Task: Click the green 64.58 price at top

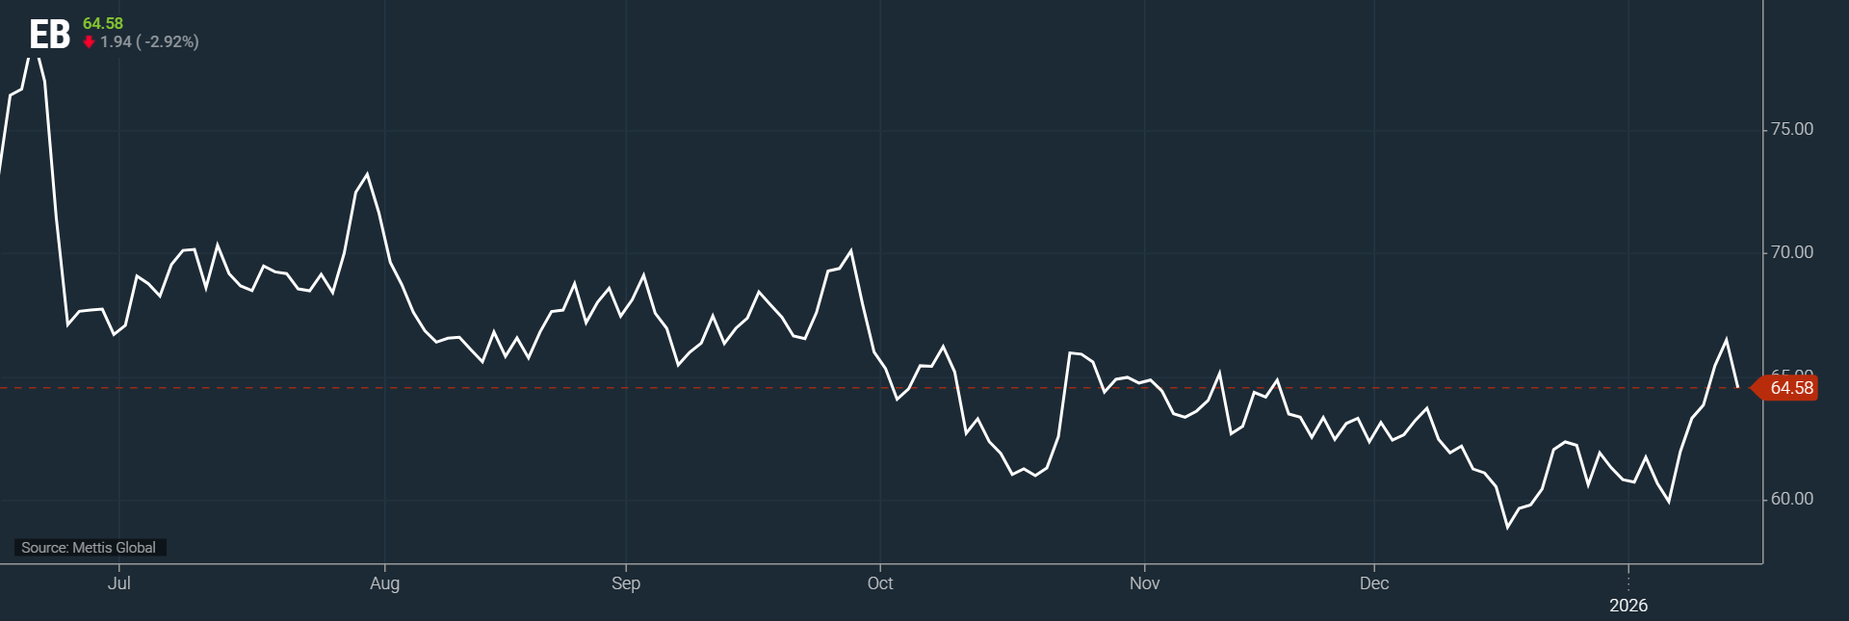Action: 103,23
